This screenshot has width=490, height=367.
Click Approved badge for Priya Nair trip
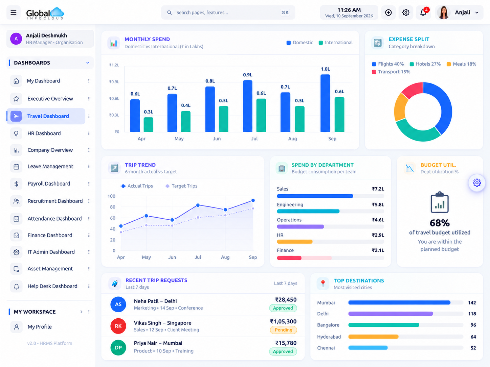point(283,351)
